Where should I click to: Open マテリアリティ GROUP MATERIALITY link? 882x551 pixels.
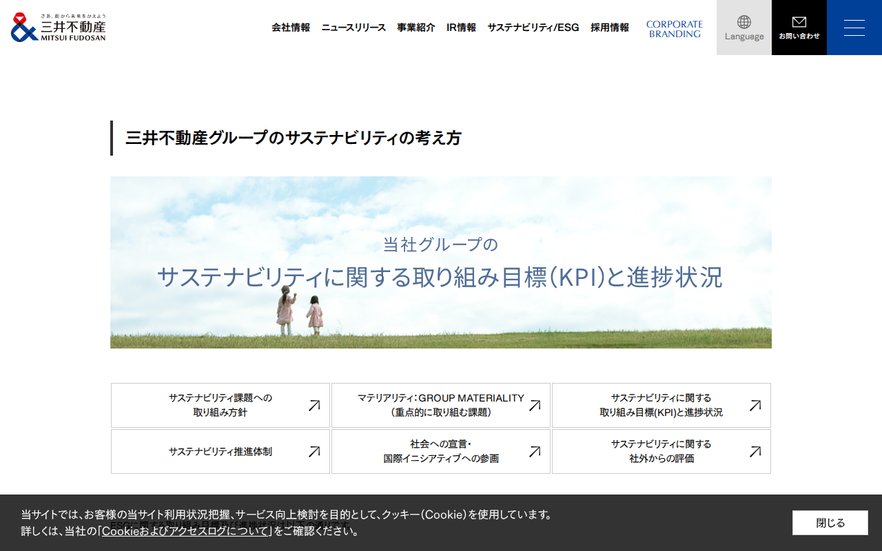441,405
